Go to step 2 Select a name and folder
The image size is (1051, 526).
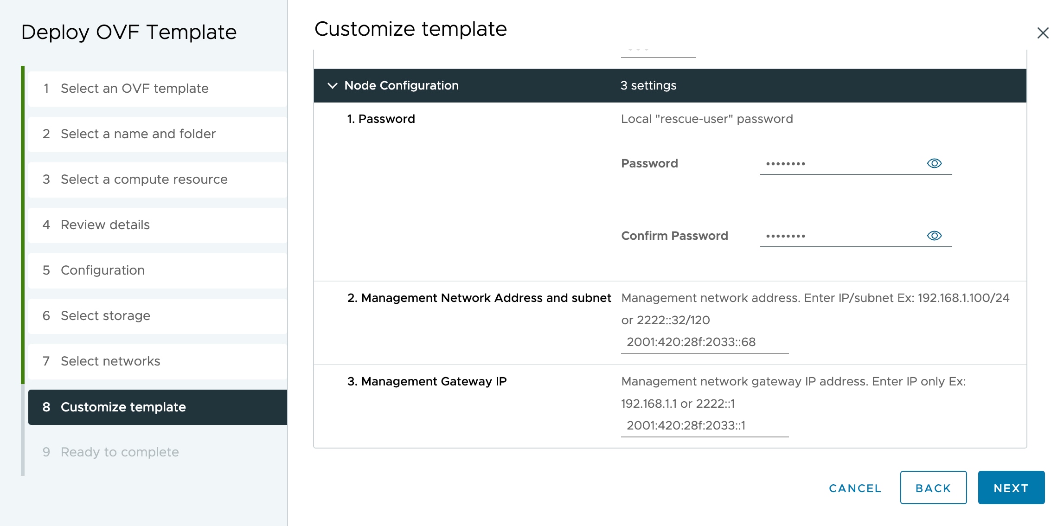coord(158,134)
